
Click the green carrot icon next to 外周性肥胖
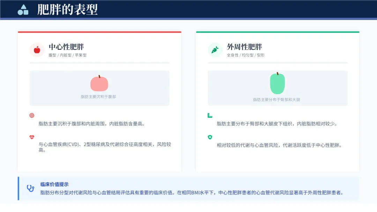pyautogui.click(x=215, y=50)
